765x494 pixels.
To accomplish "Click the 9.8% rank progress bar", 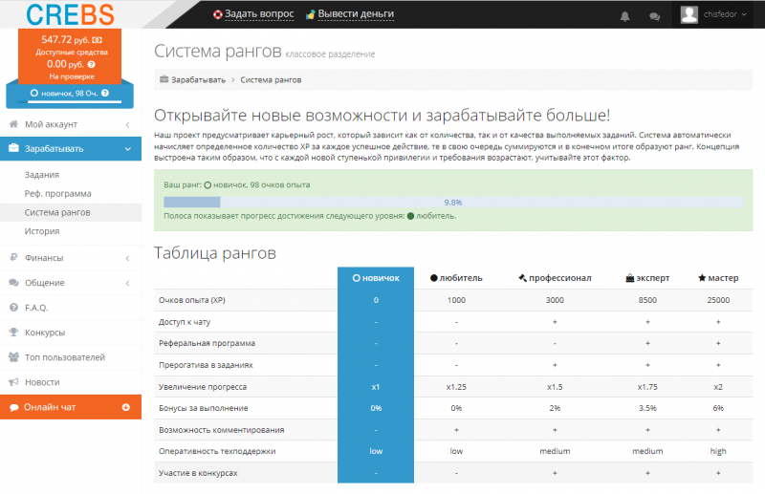I will coord(453,202).
